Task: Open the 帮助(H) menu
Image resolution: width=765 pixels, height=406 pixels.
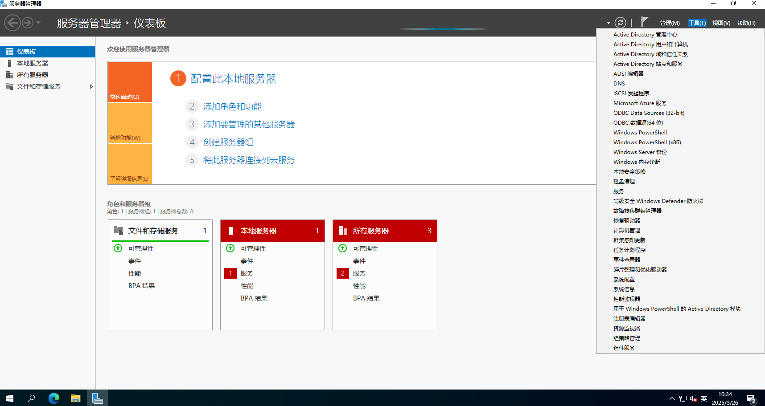Action: (x=746, y=23)
